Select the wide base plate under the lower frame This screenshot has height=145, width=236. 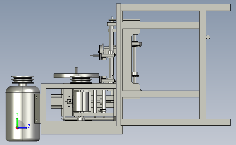pos(82,130)
